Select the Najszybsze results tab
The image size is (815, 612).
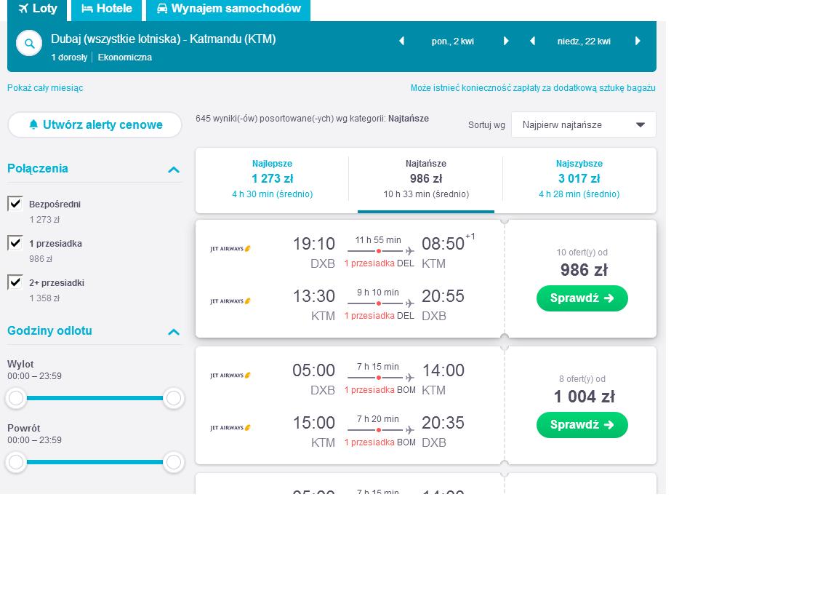[579, 179]
